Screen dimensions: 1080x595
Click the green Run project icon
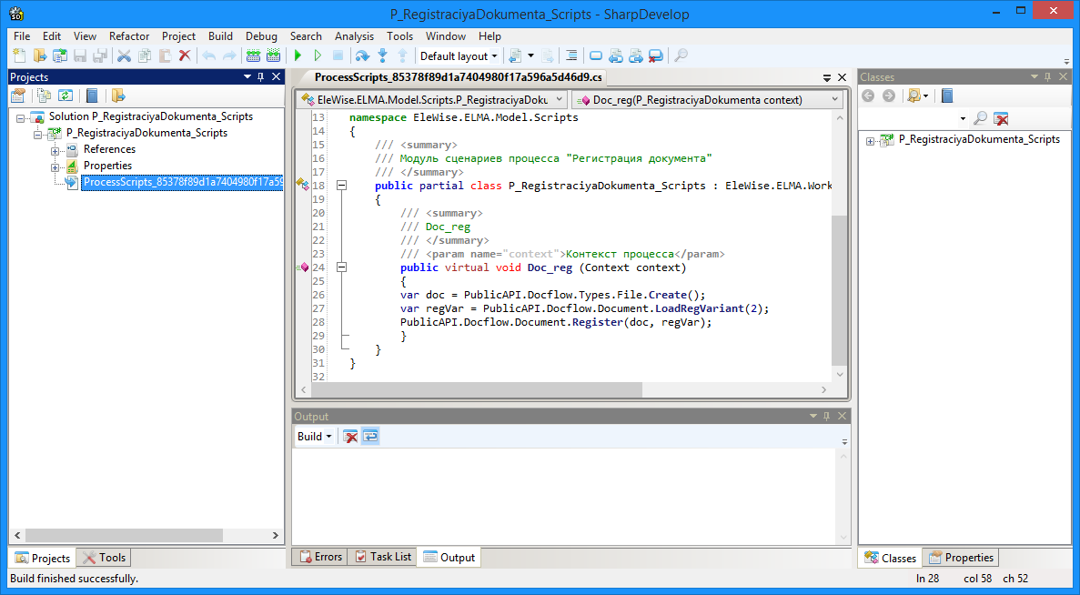pos(298,56)
